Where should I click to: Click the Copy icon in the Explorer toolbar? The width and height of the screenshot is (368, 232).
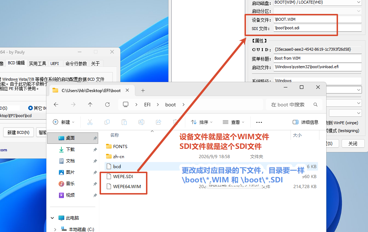tap(107, 122)
